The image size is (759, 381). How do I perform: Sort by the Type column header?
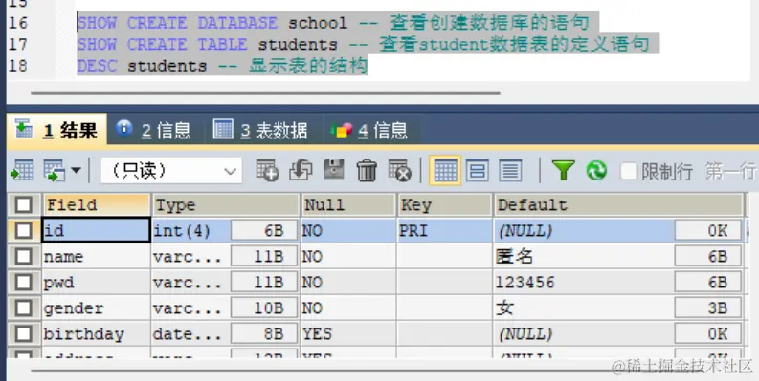[226, 205]
